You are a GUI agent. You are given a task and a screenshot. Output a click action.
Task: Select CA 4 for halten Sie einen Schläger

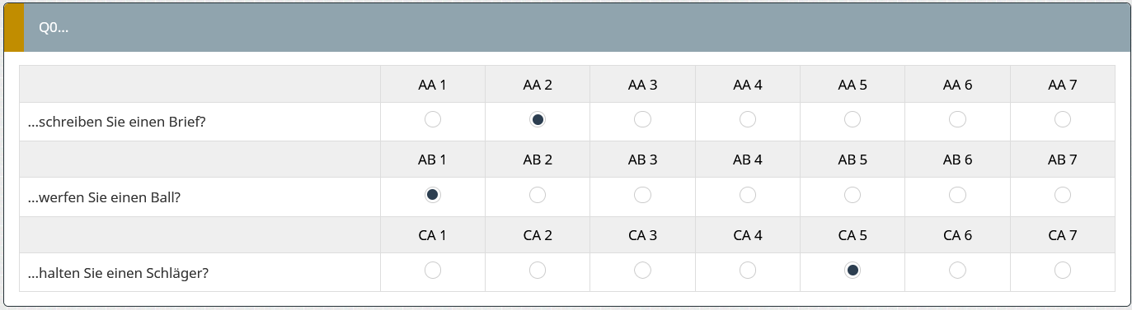(x=748, y=270)
